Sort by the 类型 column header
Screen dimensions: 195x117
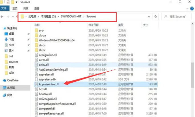[x=121, y=25]
